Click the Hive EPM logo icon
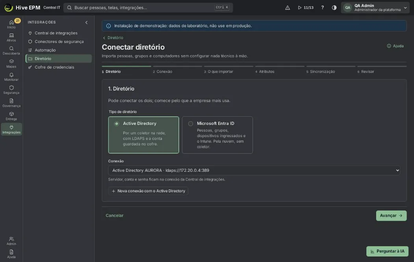 (8, 7)
